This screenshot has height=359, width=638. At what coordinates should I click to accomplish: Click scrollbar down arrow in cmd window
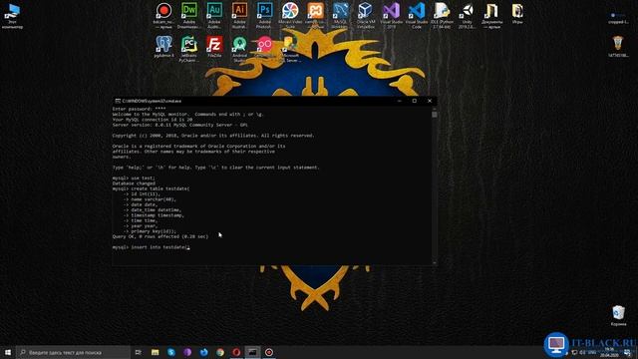click(435, 263)
